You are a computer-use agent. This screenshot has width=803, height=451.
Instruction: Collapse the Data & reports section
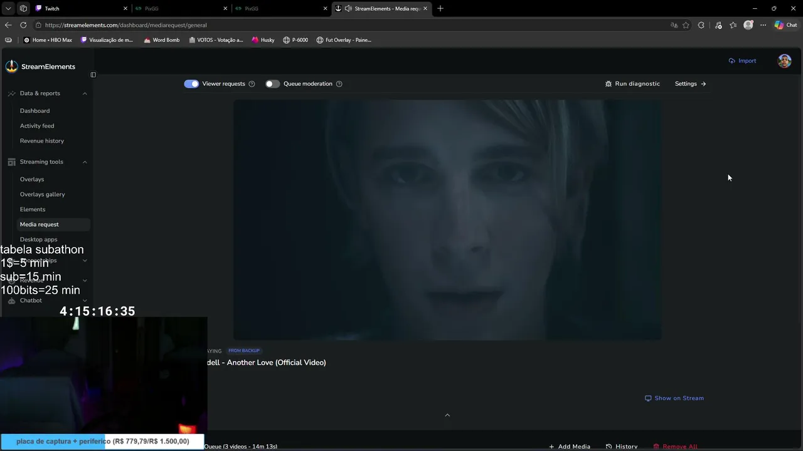(85, 93)
